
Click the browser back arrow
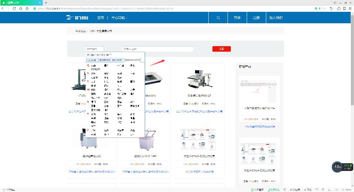point(3,8)
